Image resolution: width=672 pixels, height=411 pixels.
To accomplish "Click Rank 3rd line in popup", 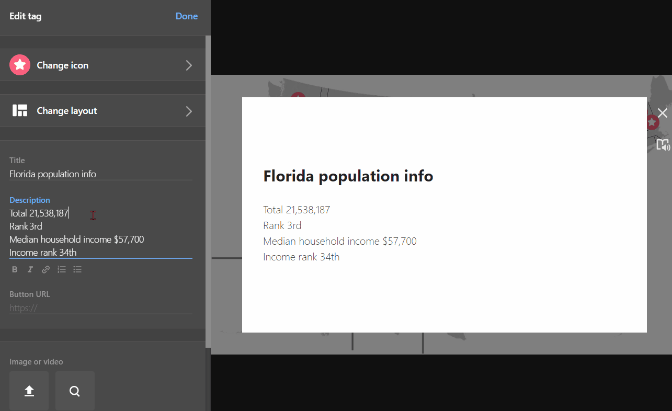I will (282, 225).
